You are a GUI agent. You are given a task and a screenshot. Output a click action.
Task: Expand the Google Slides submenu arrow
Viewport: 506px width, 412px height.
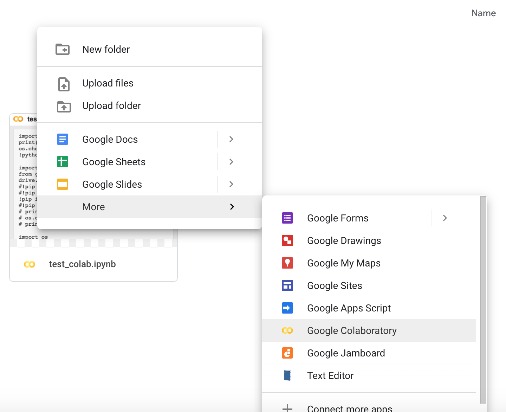(231, 184)
